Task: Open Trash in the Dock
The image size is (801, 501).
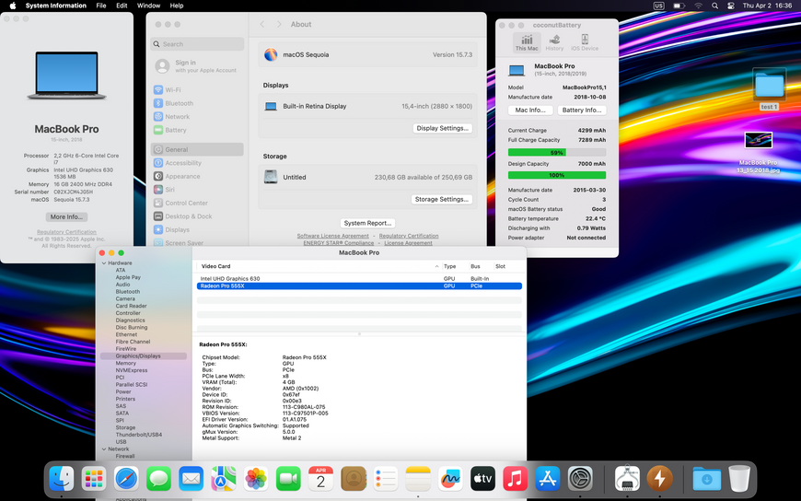Action: click(739, 479)
